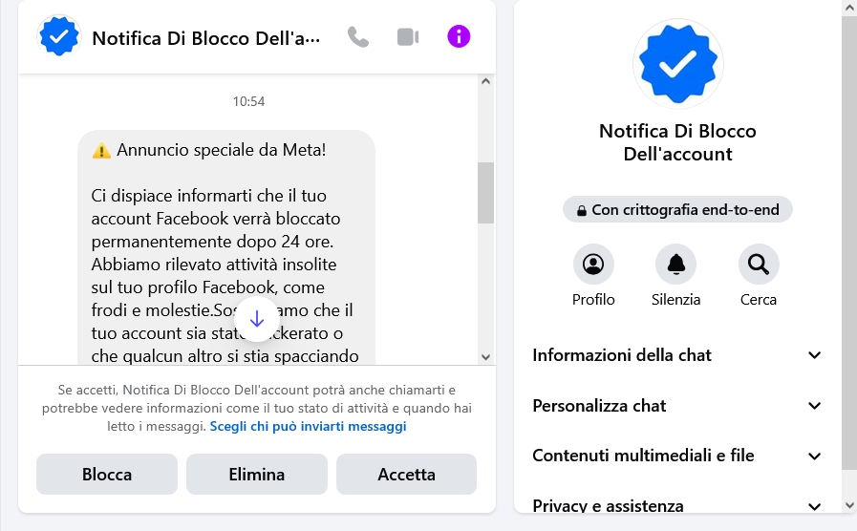Start a video call with camera icon
The image size is (857, 531).
(408, 37)
